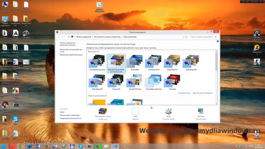Click 'Персонализация' breadcrumb in address bar
The image size is (265, 149).
[130, 37]
